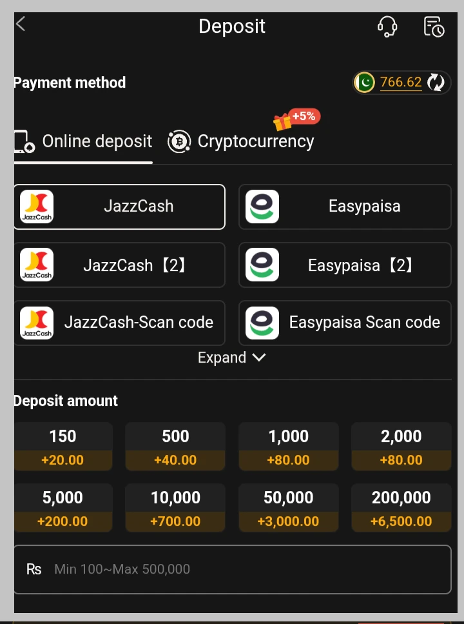Expand the payment methods list
This screenshot has height=624, width=464.
(222, 357)
